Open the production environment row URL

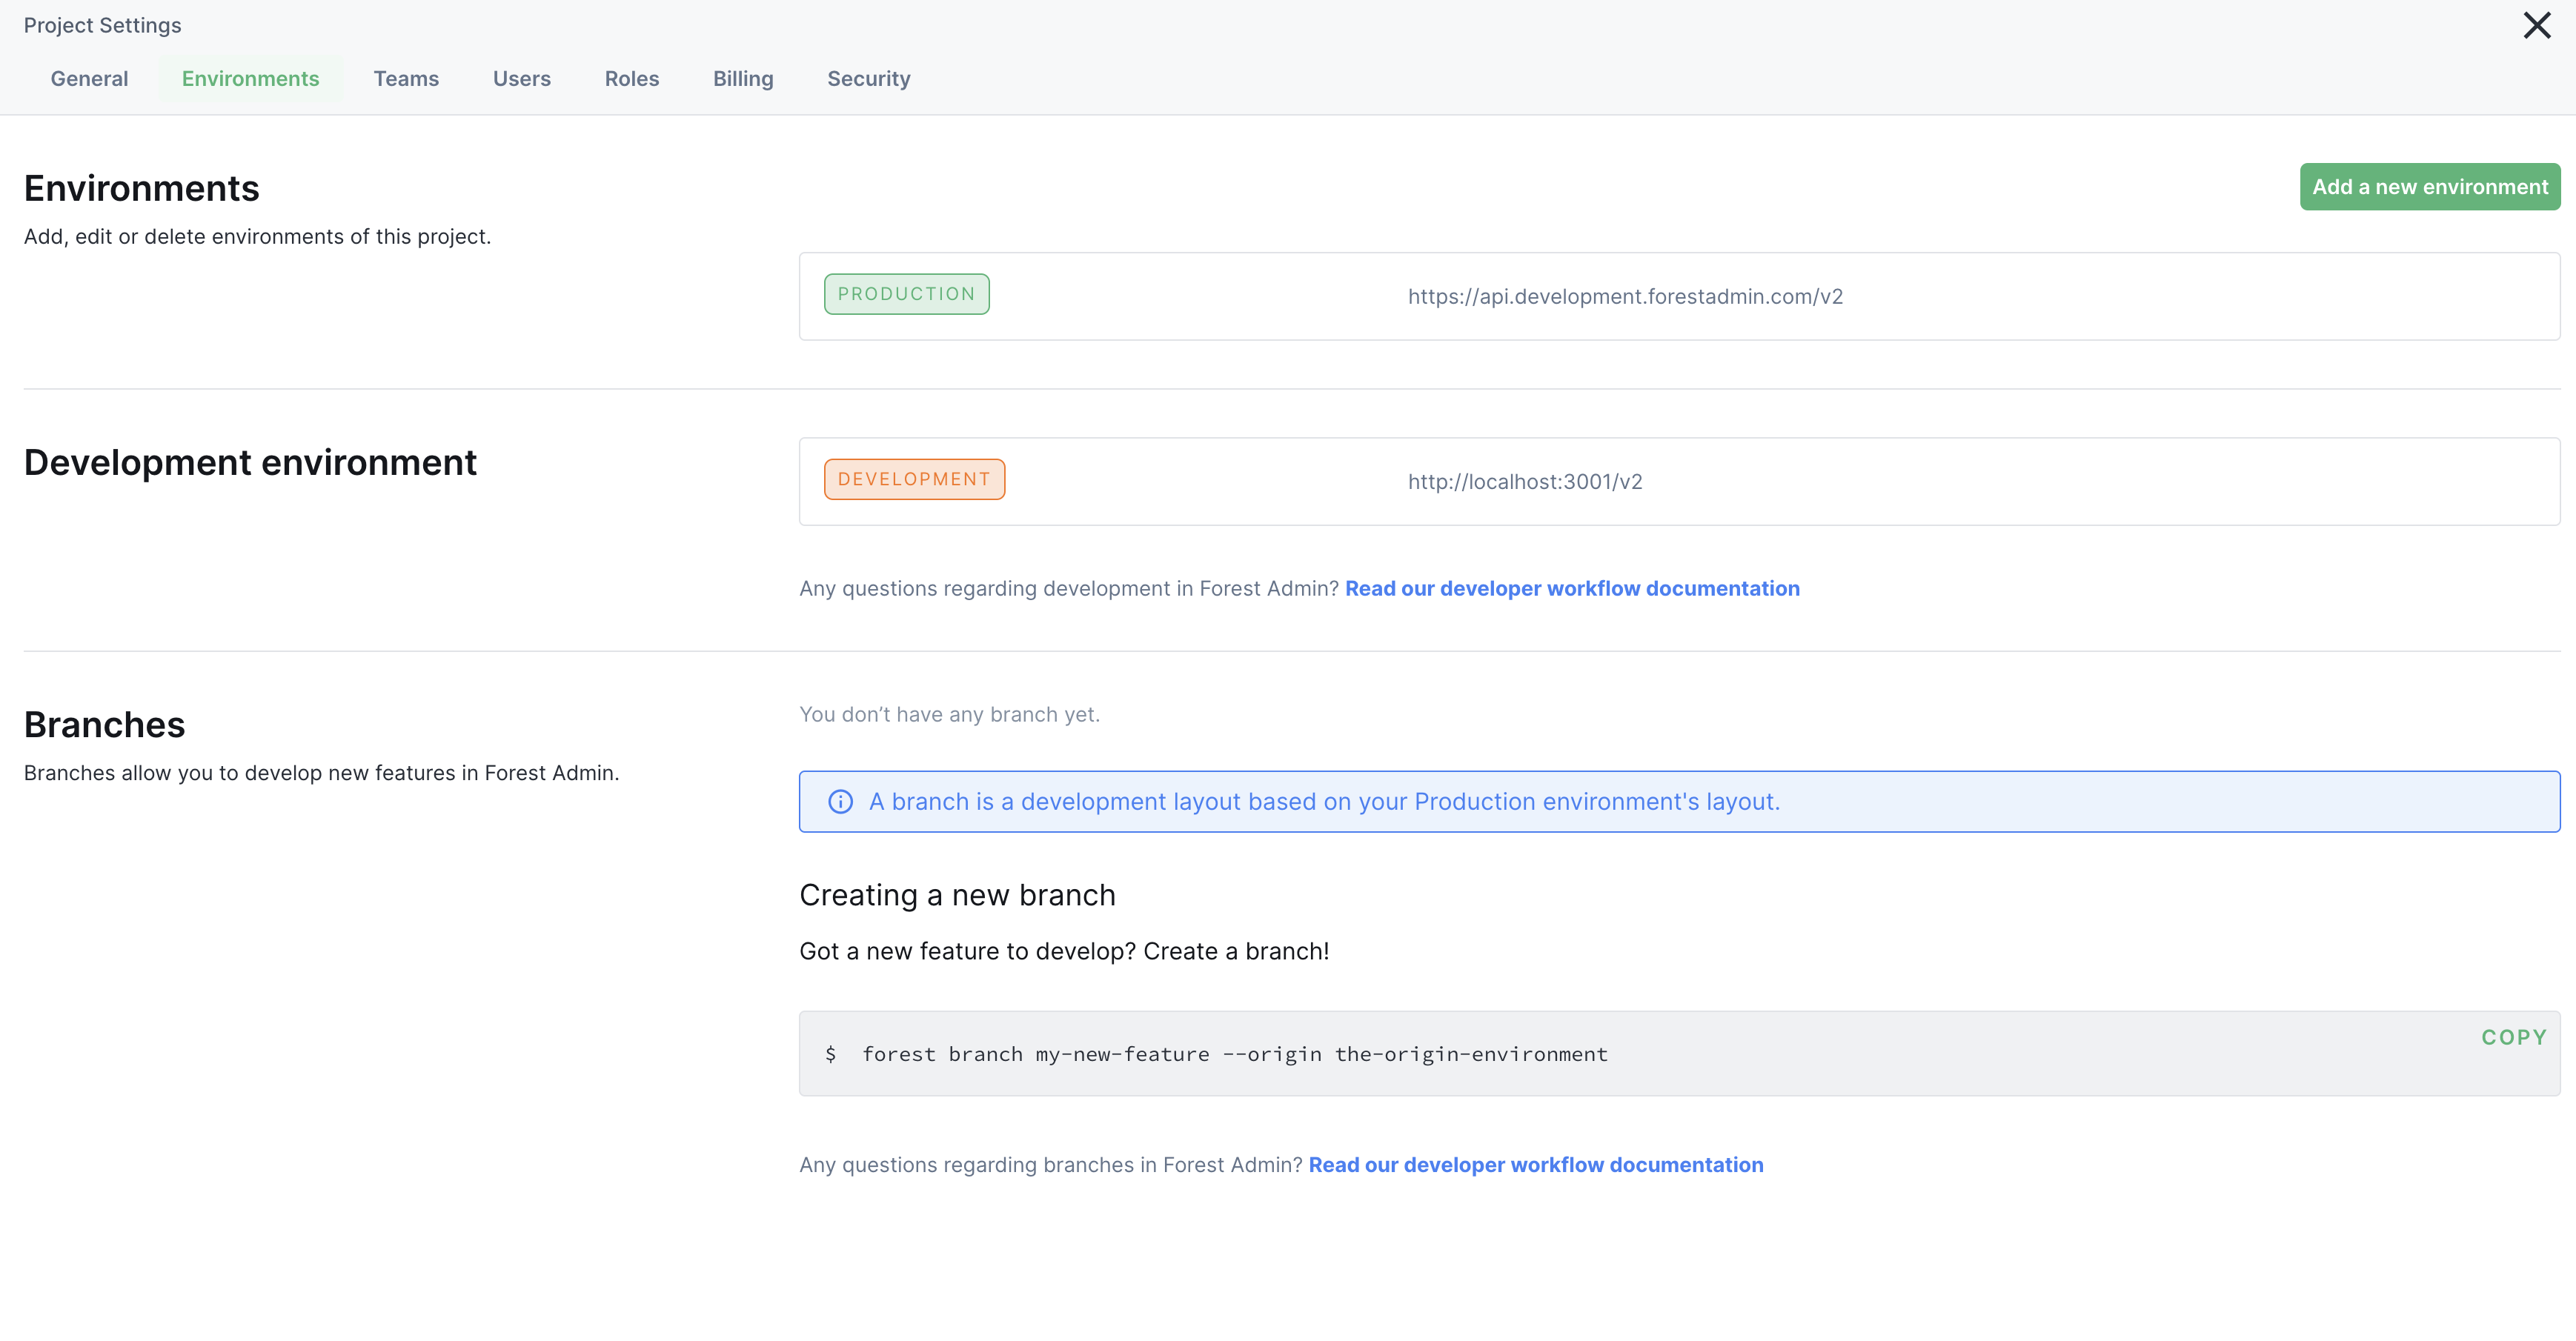click(1624, 297)
